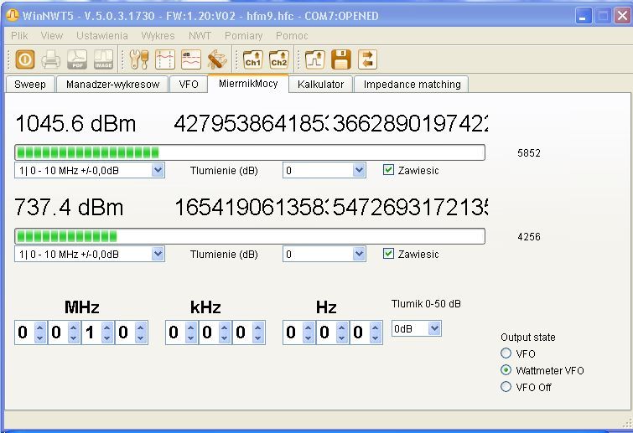Load the Ch1 calibration folder icon
633x433 pixels.
tap(252, 59)
